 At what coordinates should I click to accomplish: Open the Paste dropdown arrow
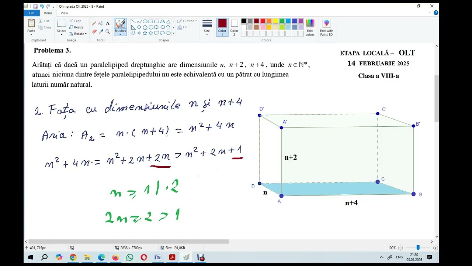(x=31, y=34)
